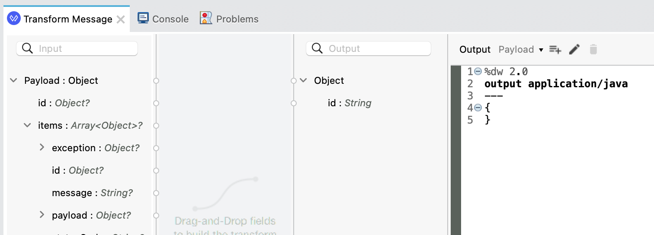Click the Console monitor icon
Screen dimensions: 654x235
[143, 18]
